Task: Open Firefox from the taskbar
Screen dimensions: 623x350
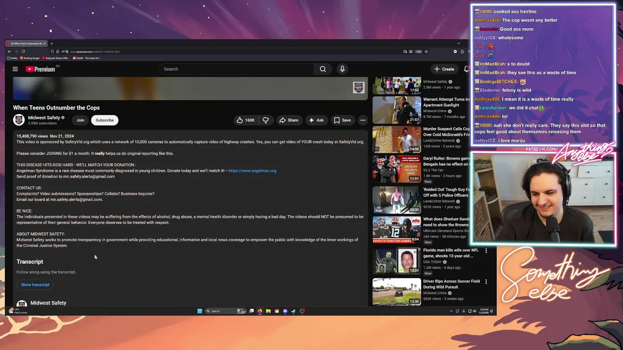Action: [x=260, y=311]
